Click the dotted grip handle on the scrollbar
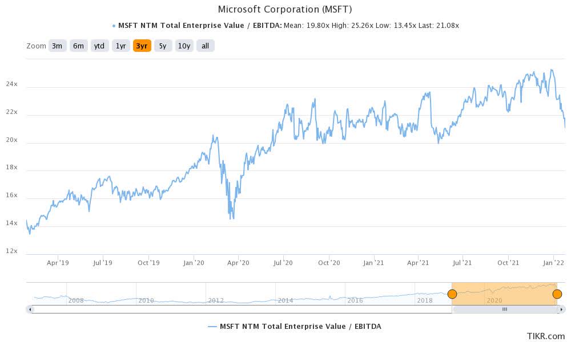571x342 pixels. click(x=505, y=309)
